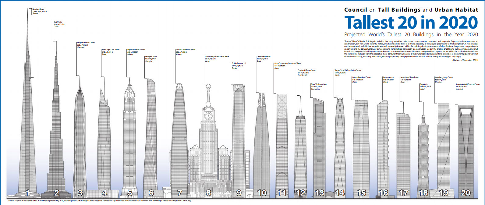Image resolution: width=485 pixels, height=205 pixels.
Task: Click rank number 1 at tower base
Action: coord(28,193)
